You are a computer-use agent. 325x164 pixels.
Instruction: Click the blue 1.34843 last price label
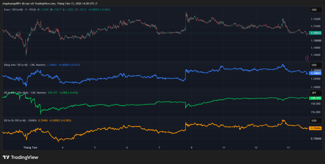click(315, 73)
